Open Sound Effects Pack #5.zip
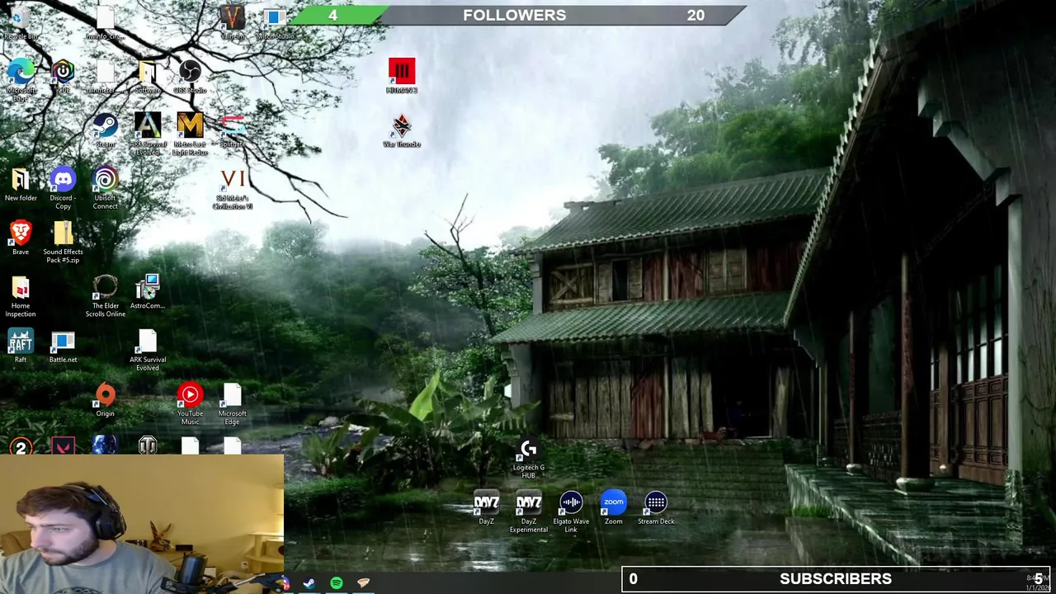The image size is (1056, 594). click(63, 243)
